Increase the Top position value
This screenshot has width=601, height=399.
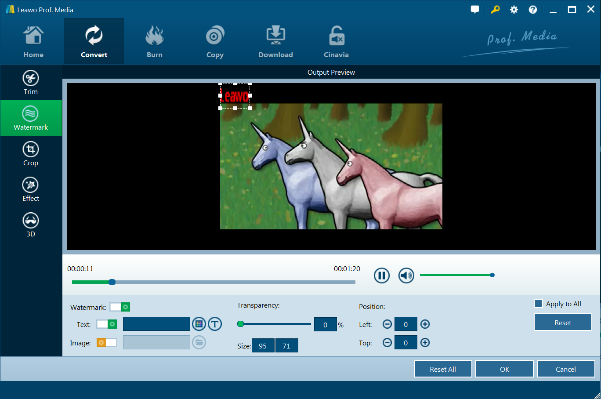425,342
